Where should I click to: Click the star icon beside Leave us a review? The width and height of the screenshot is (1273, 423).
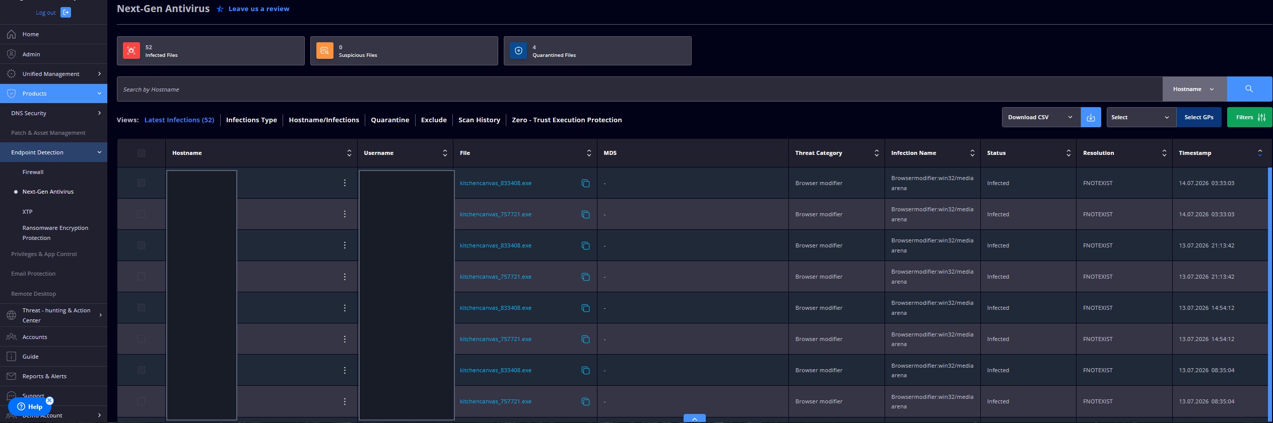pos(220,9)
